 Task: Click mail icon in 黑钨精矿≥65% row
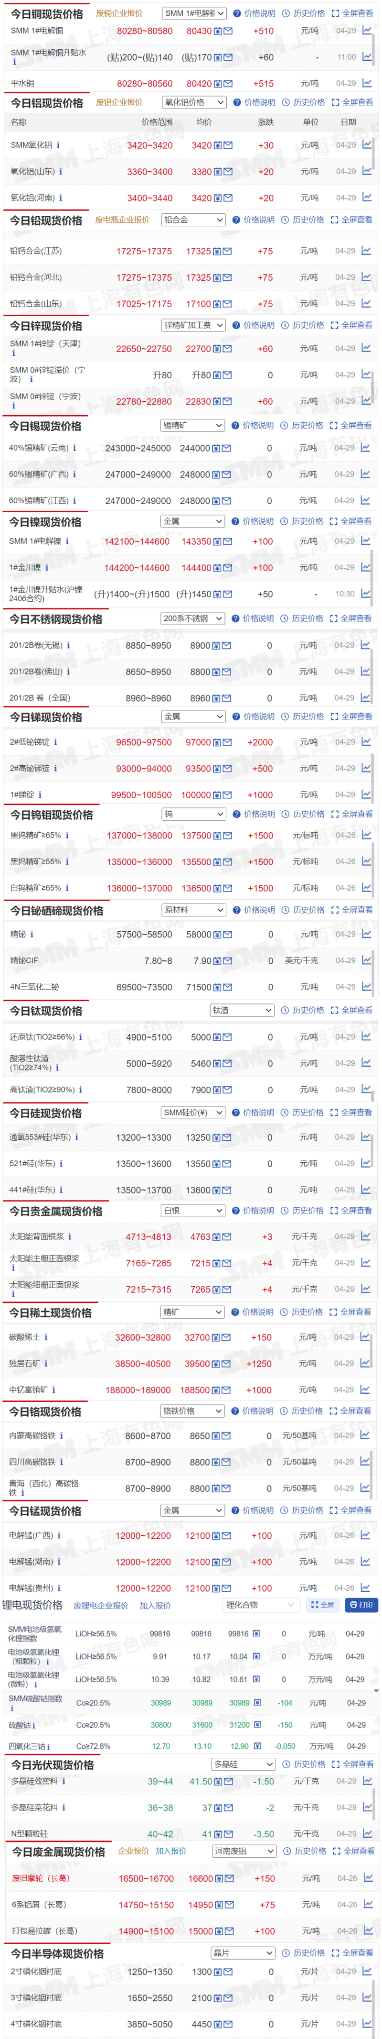pyautogui.click(x=228, y=836)
